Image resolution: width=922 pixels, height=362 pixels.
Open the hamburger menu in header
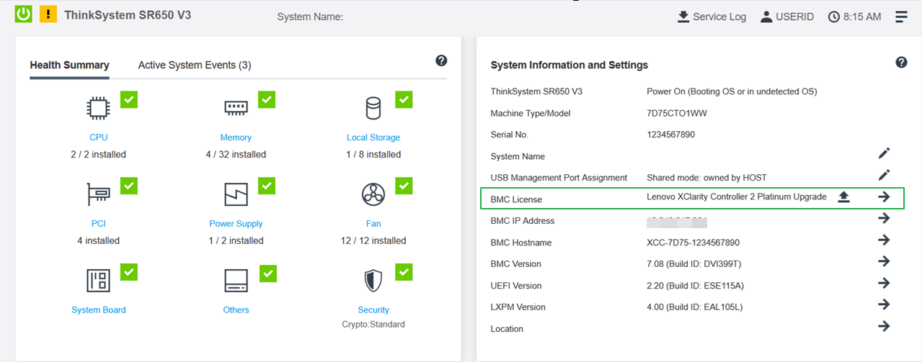coord(901,17)
